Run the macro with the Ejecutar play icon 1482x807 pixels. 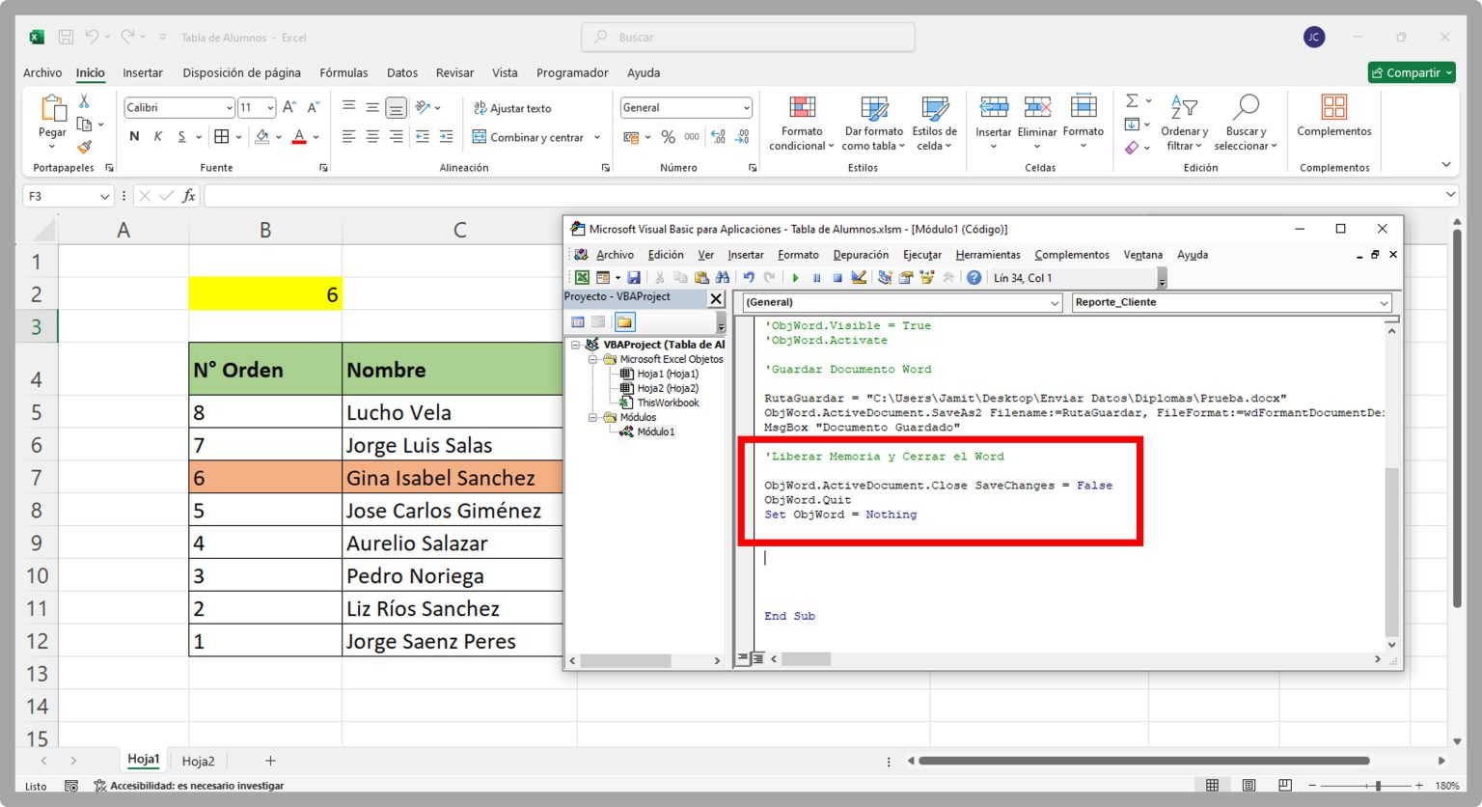pos(794,277)
